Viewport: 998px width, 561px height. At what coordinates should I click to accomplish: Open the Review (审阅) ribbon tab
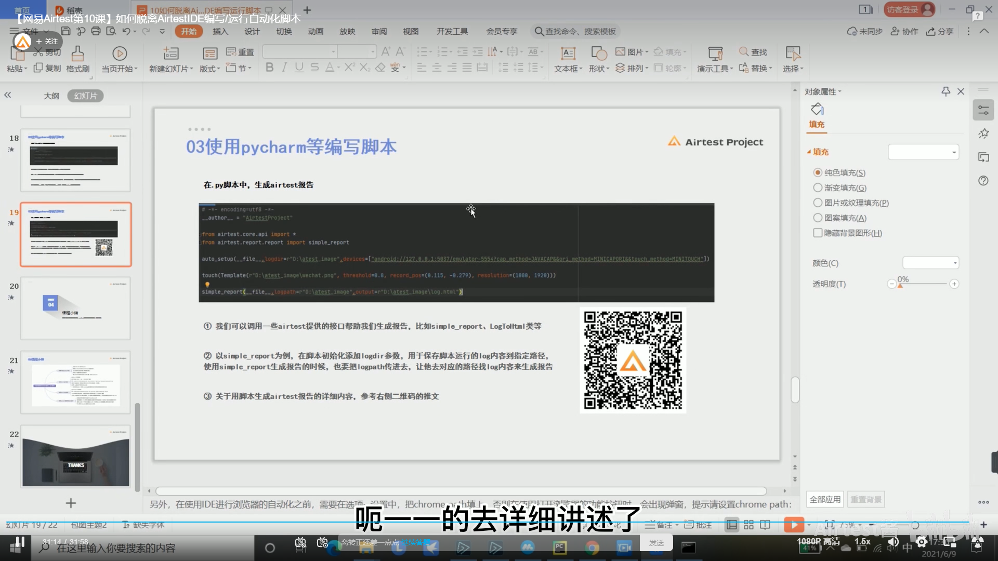379,31
